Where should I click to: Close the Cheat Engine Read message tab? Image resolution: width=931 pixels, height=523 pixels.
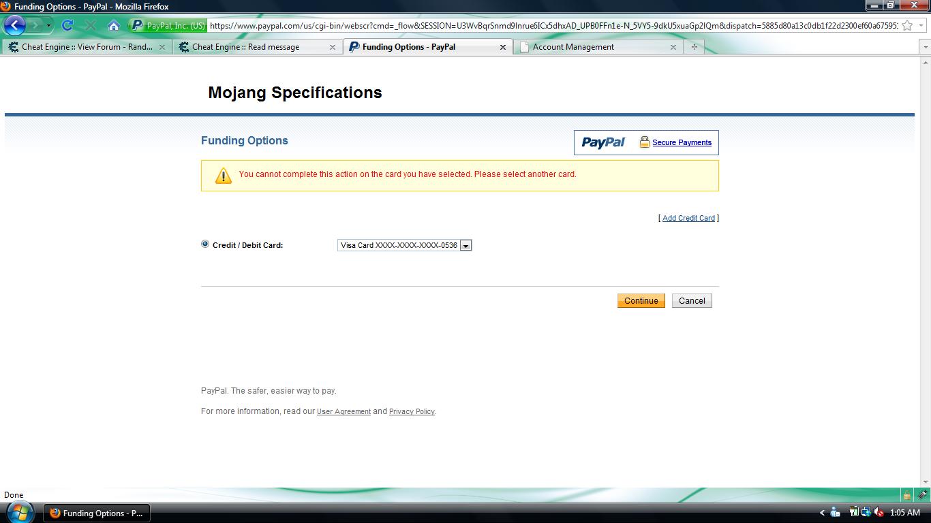333,47
